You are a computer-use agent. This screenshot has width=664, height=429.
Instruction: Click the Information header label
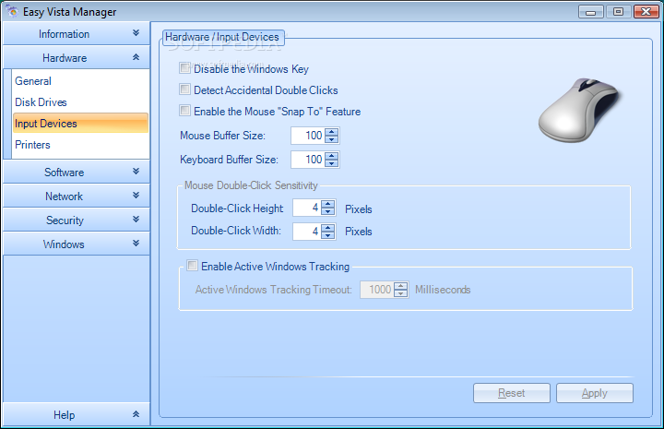pos(64,34)
